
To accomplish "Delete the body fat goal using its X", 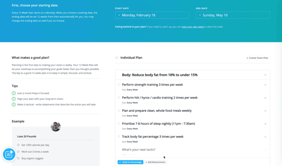I will point(265,75).
